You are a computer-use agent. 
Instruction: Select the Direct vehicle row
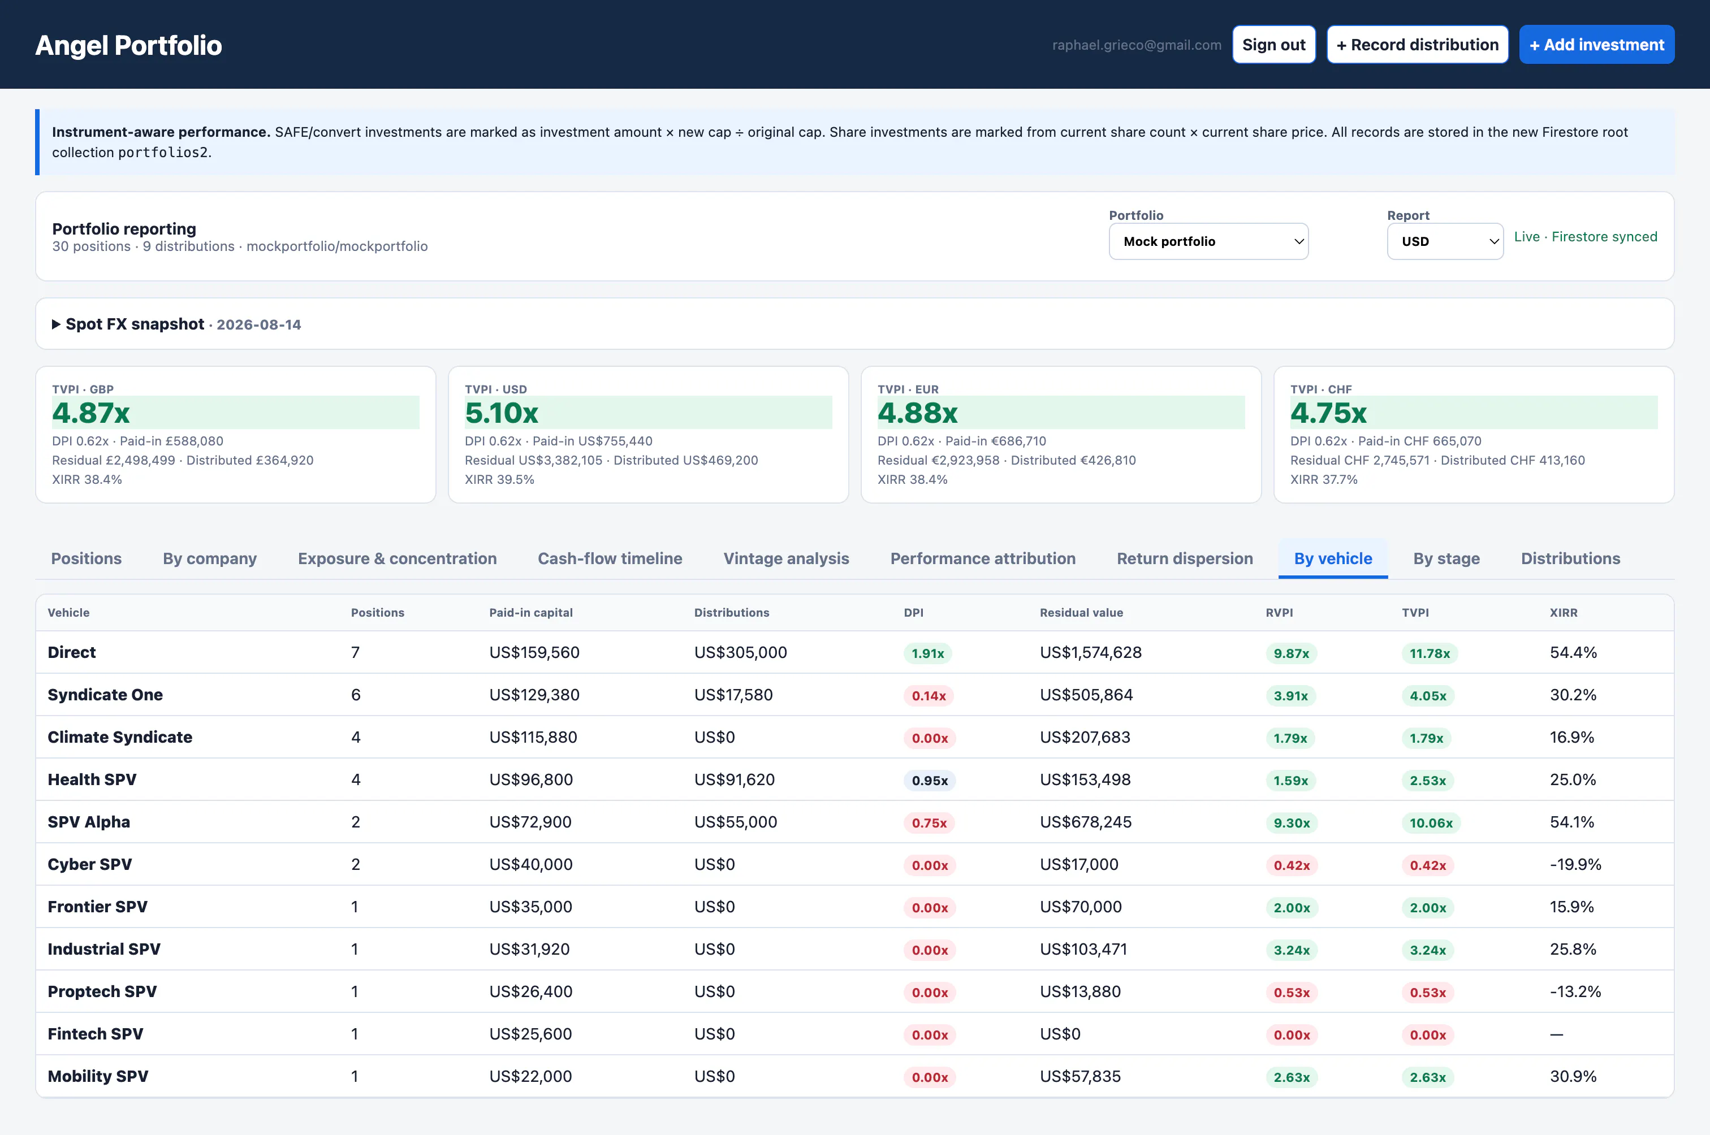point(854,652)
